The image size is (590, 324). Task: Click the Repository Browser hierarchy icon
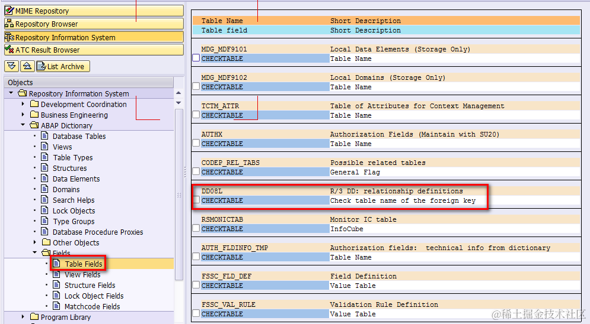pyautogui.click(x=9, y=24)
